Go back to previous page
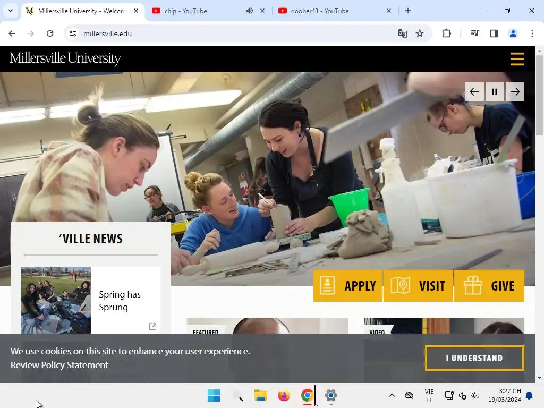The image size is (544, 408). [12, 33]
